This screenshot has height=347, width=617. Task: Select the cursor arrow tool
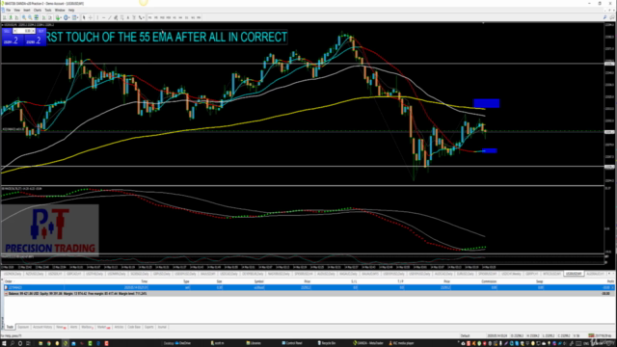[84, 17]
